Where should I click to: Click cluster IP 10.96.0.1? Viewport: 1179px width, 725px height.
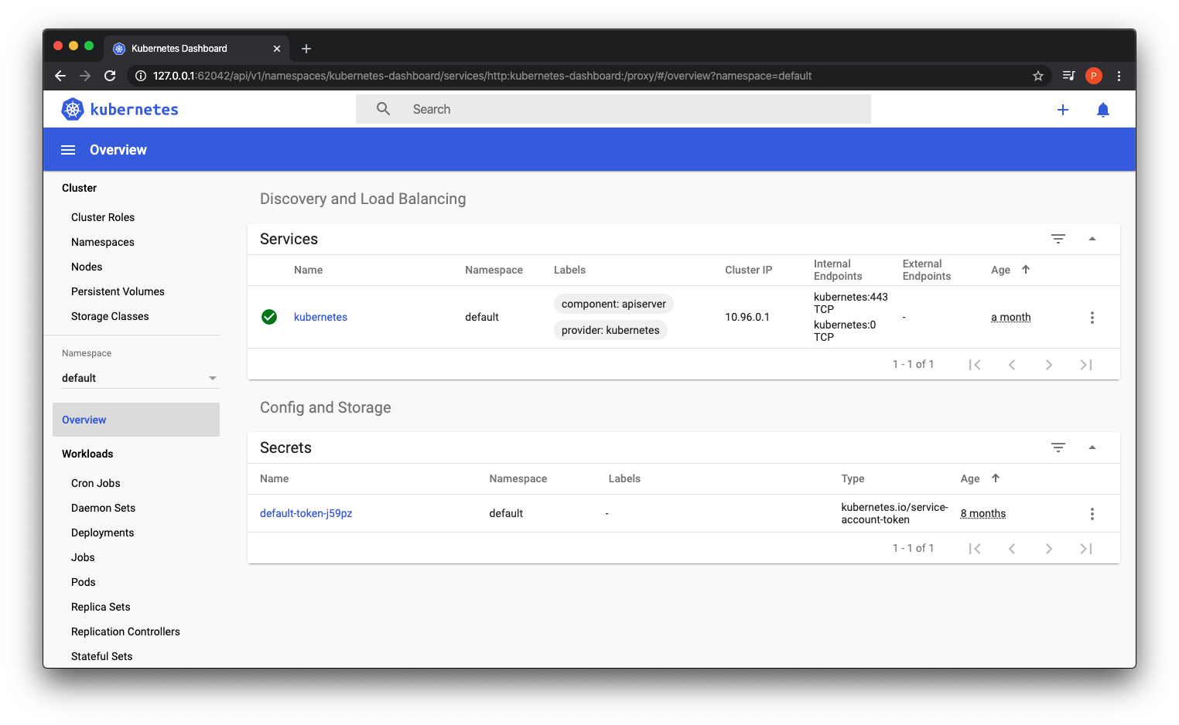(x=747, y=317)
